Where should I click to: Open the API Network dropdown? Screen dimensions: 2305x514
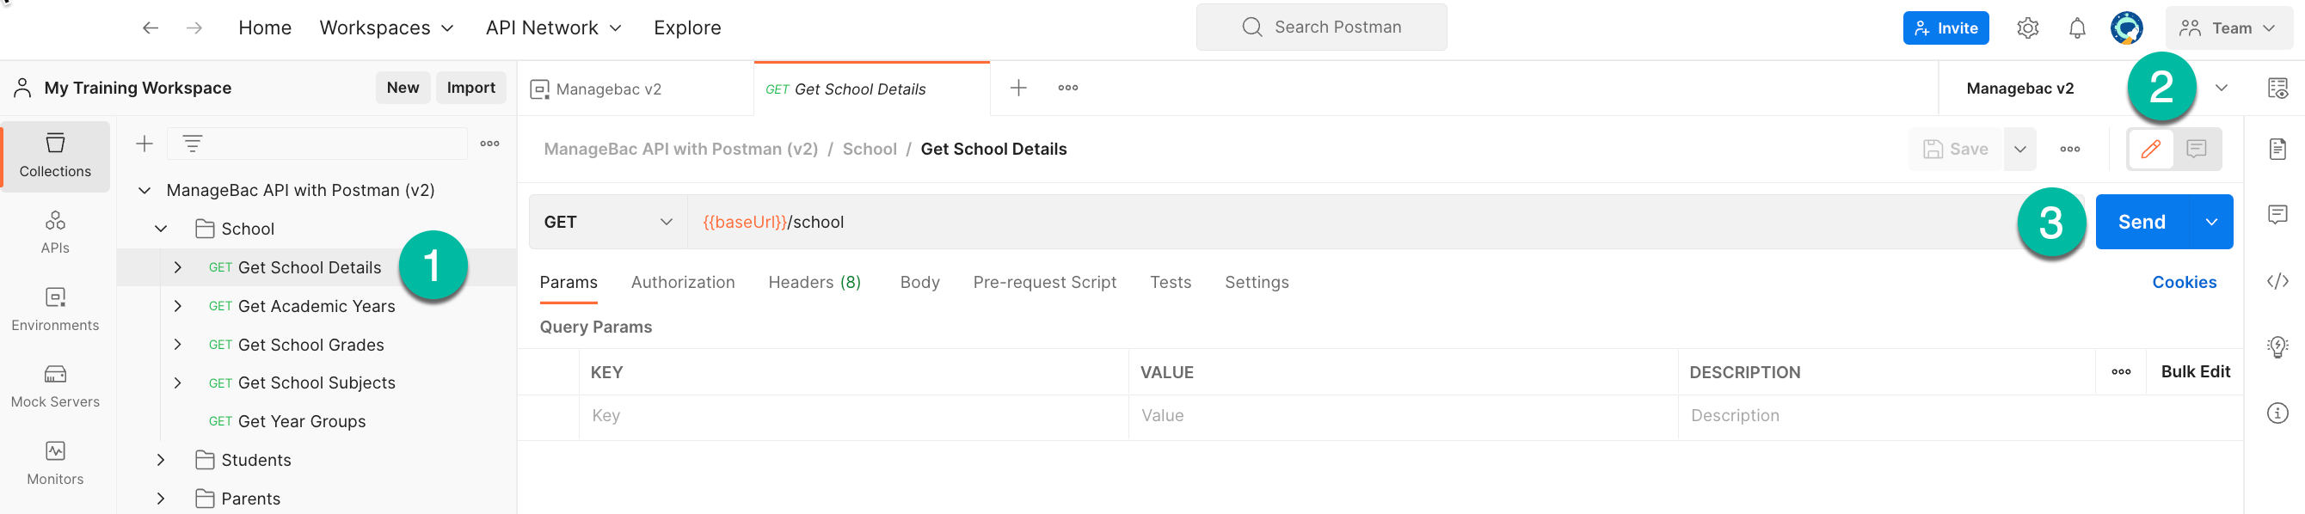554,28
